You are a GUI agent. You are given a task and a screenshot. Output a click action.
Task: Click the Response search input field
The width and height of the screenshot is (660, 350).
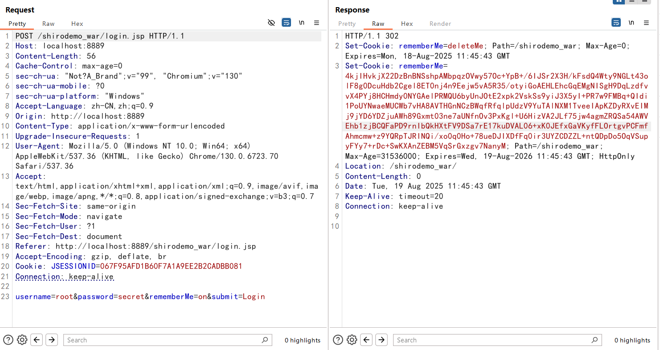click(492, 340)
